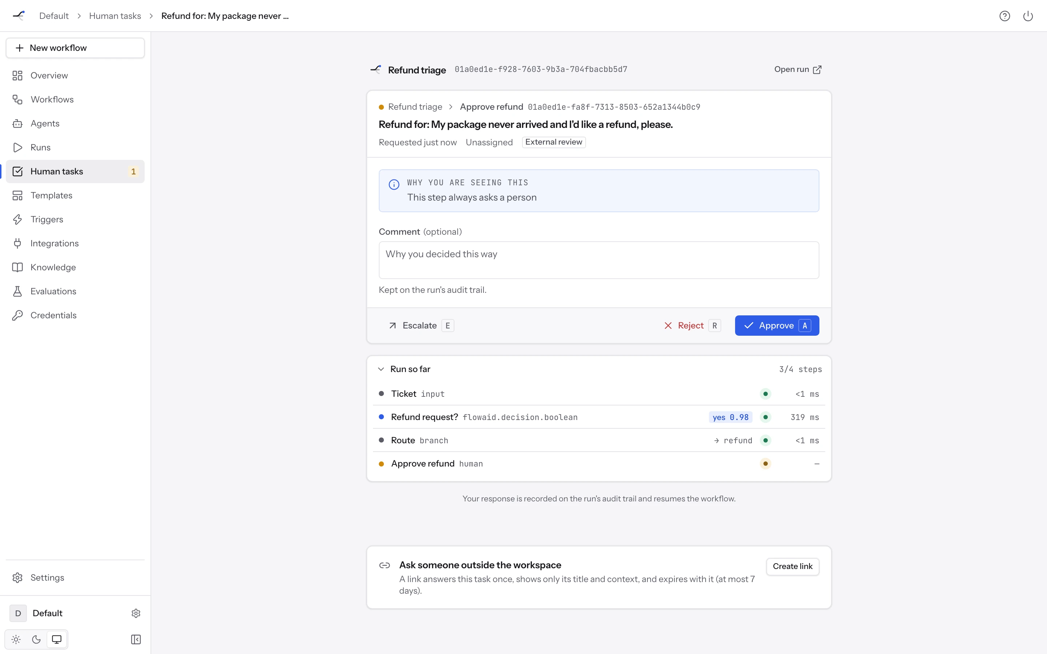Collapse the sidebar panel icon
This screenshot has height=654, width=1047.
pos(136,639)
